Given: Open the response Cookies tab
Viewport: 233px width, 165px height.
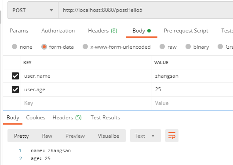Looking at the screenshot, I should 36,118.
